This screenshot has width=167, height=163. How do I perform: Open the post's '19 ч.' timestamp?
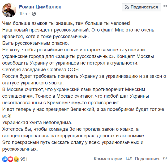23,14
